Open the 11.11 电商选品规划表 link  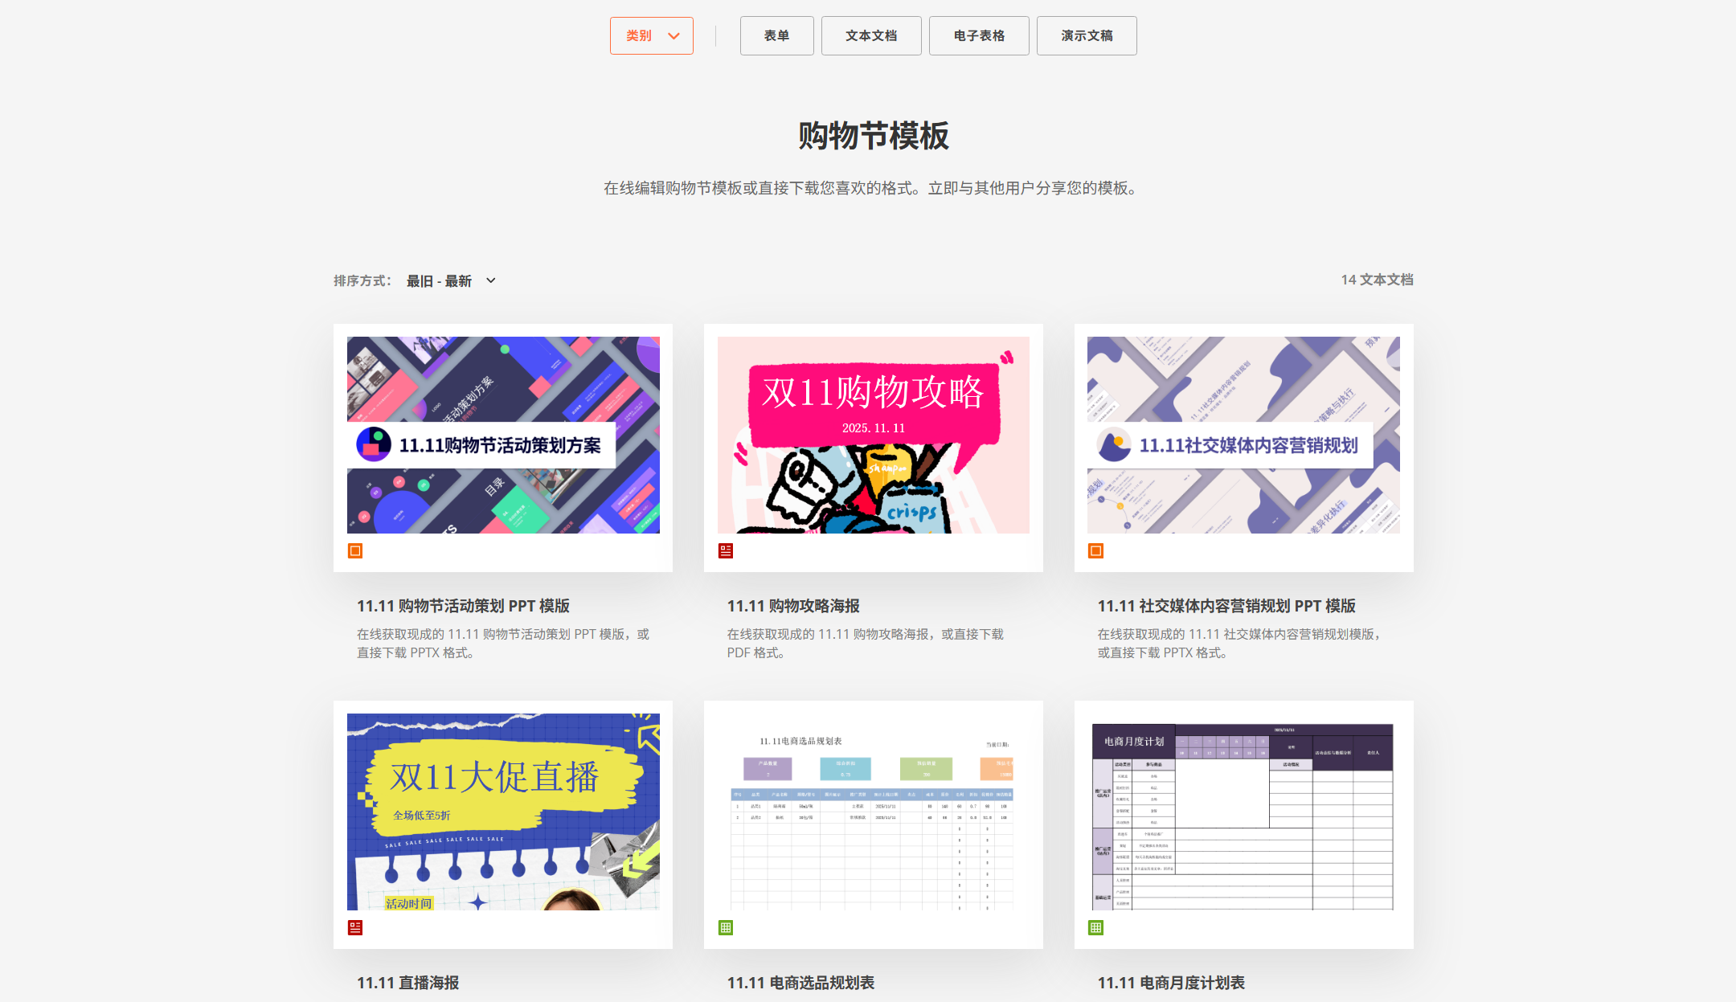(x=800, y=982)
